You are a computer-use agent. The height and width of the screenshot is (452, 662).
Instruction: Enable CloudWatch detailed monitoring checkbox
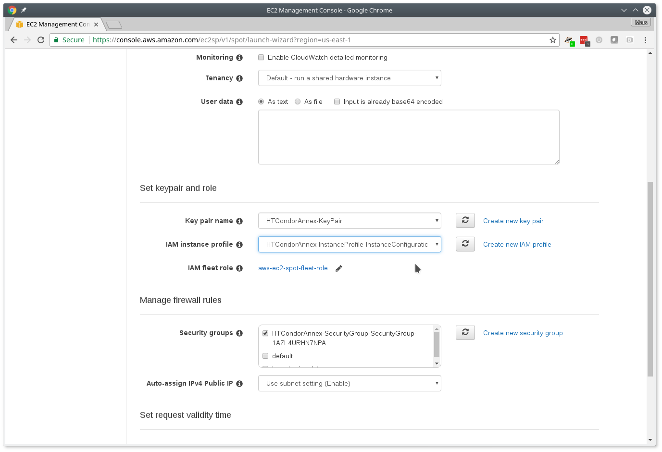261,57
